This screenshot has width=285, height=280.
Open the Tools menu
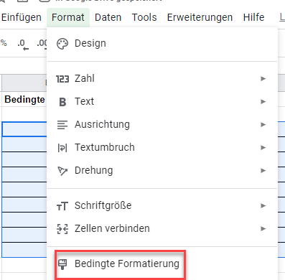144,17
